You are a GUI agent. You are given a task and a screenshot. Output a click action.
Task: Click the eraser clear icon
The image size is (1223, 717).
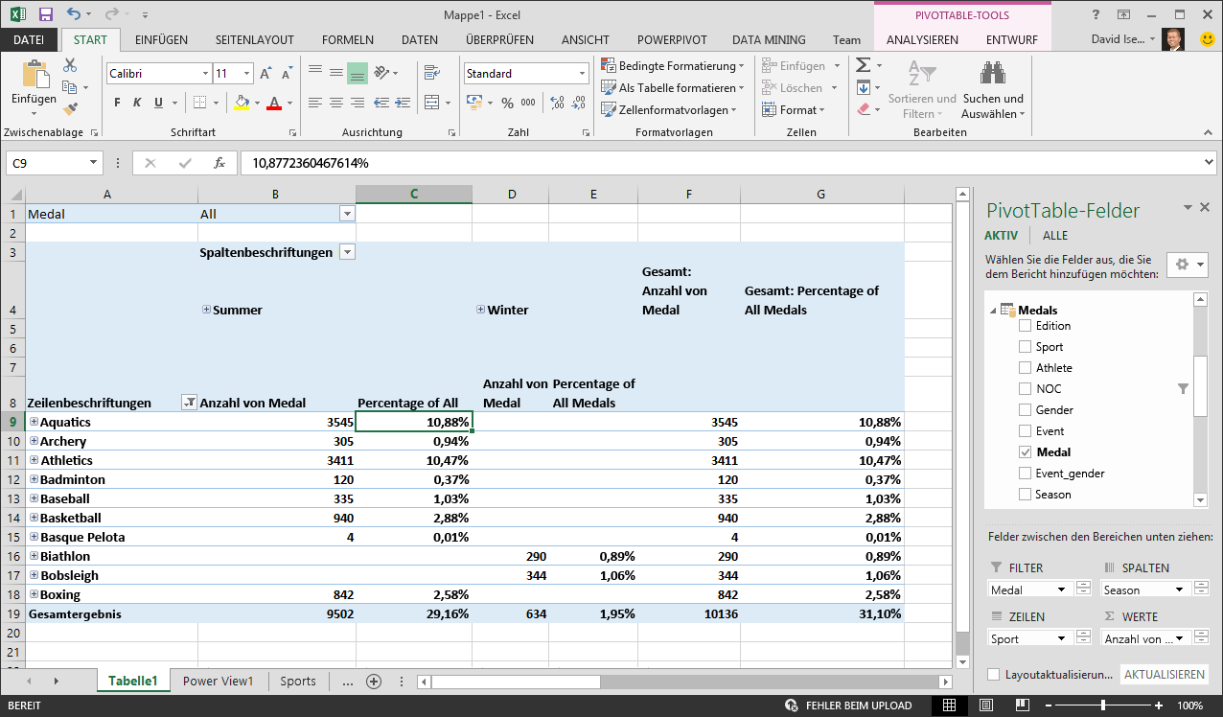click(863, 109)
